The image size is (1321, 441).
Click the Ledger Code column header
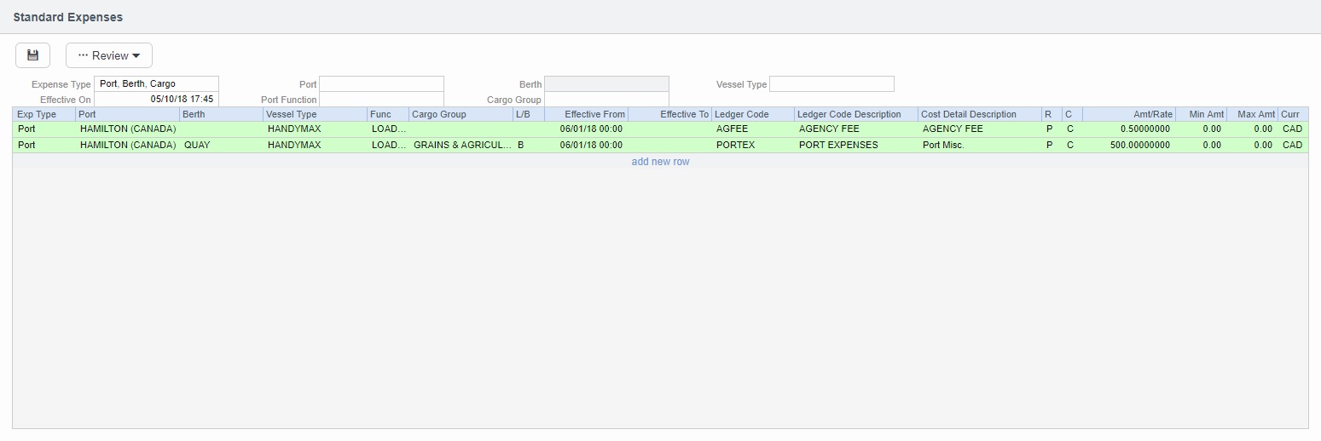coord(752,114)
